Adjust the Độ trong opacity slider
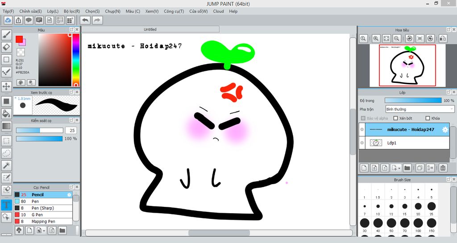Screen dimensions: 457x243 pyautogui.click(x=413, y=100)
